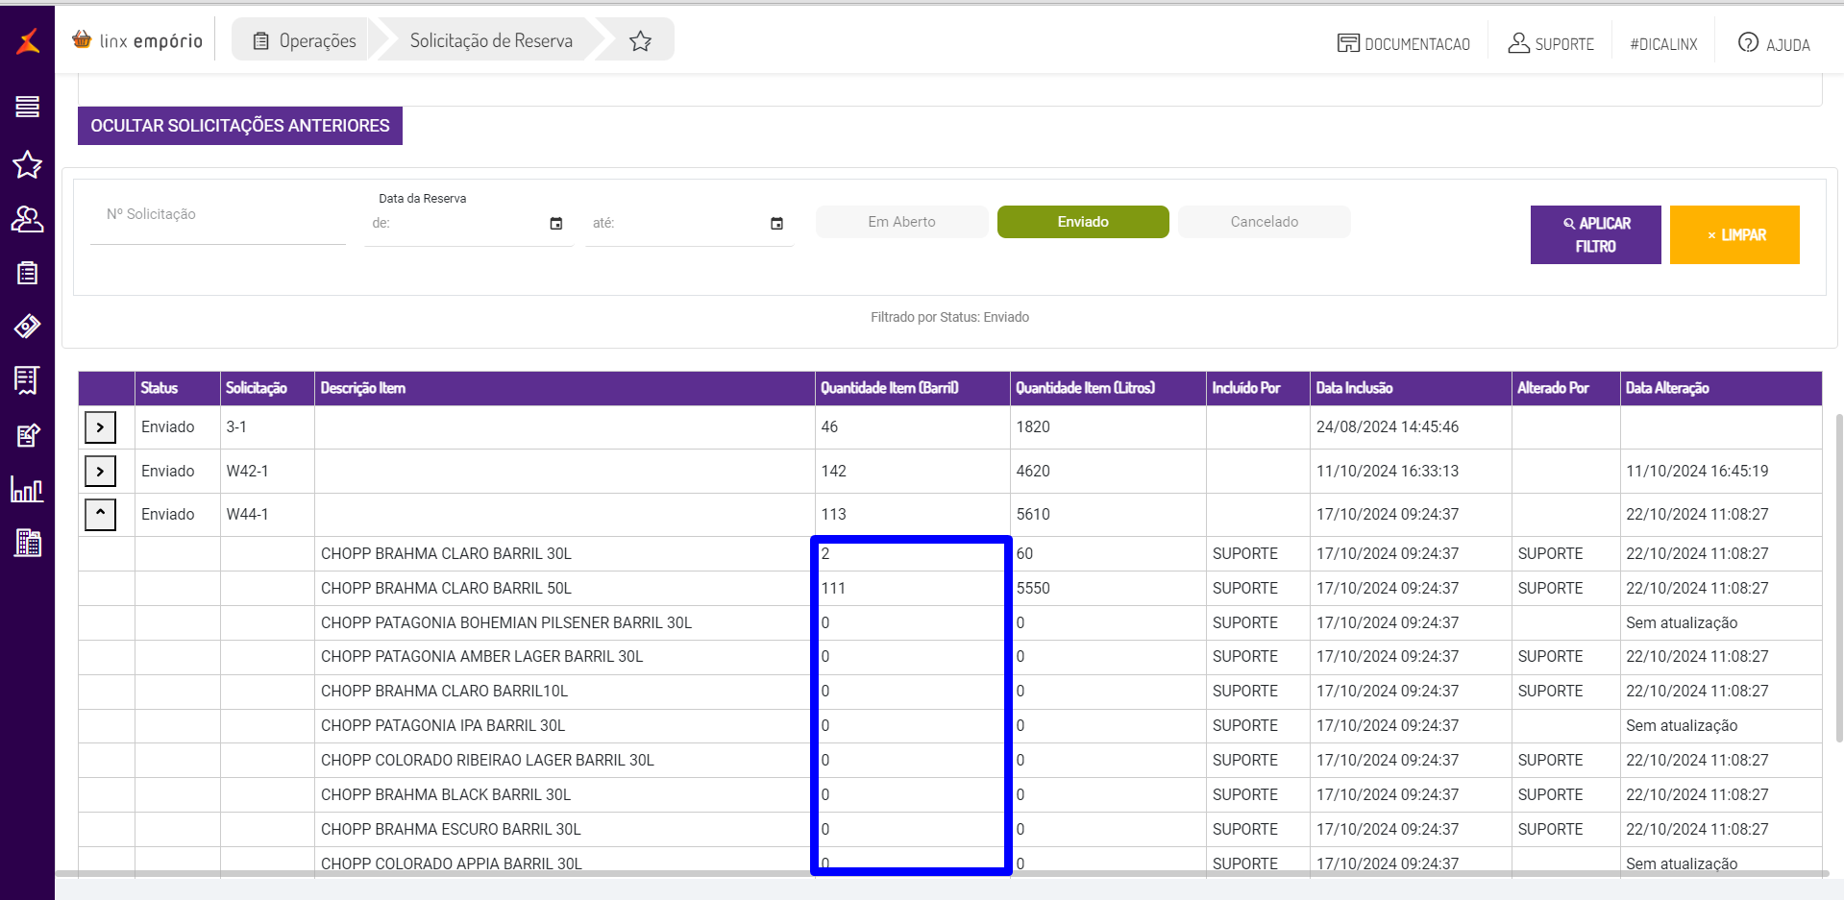This screenshot has width=1844, height=900.
Task: Click the W44-1 request number cell
Action: coord(267,515)
